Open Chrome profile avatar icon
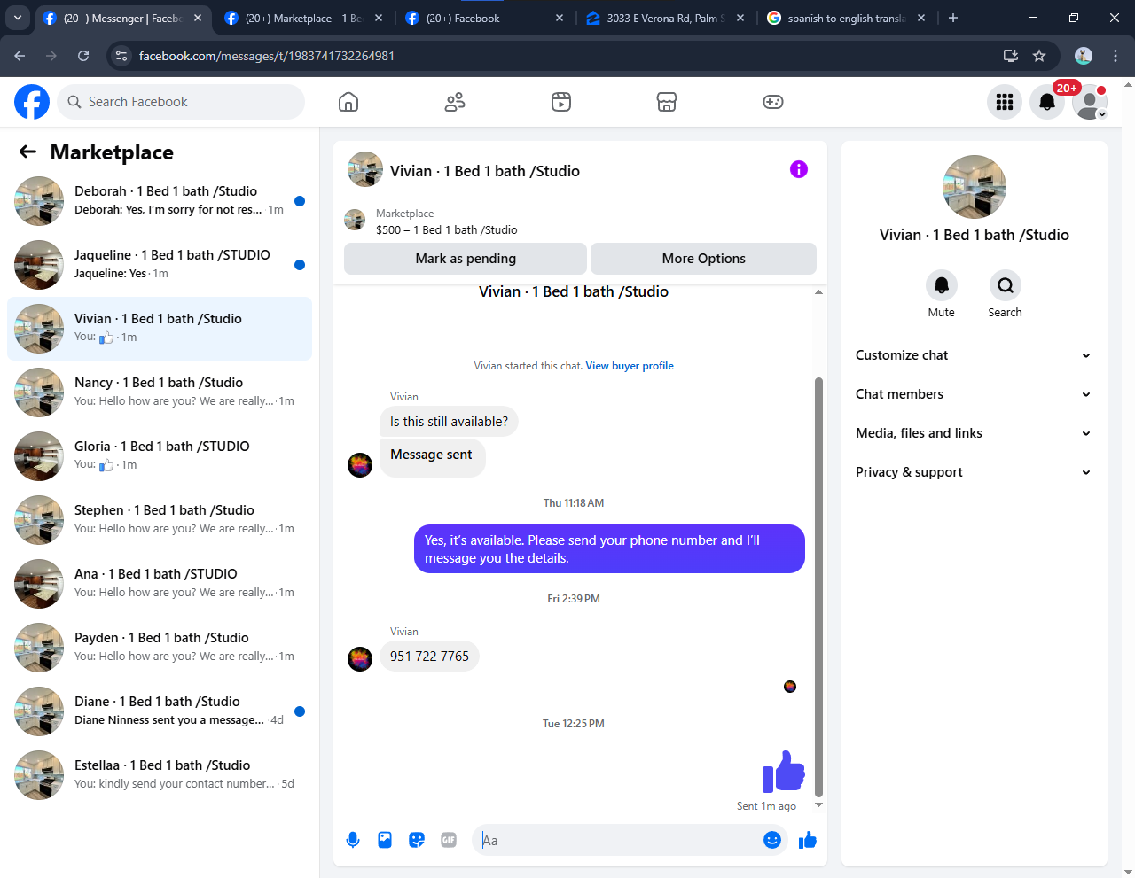Screen dimensions: 1135x878 pyautogui.click(x=1084, y=56)
